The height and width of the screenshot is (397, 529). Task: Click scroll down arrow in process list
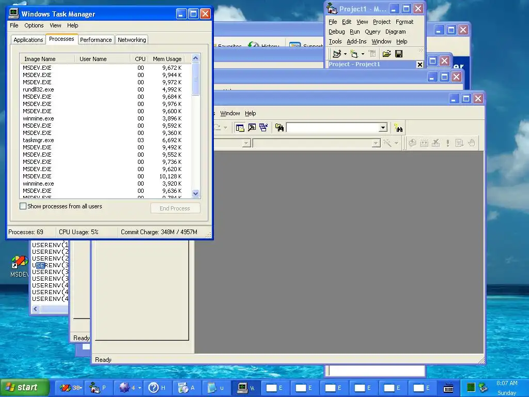[196, 194]
